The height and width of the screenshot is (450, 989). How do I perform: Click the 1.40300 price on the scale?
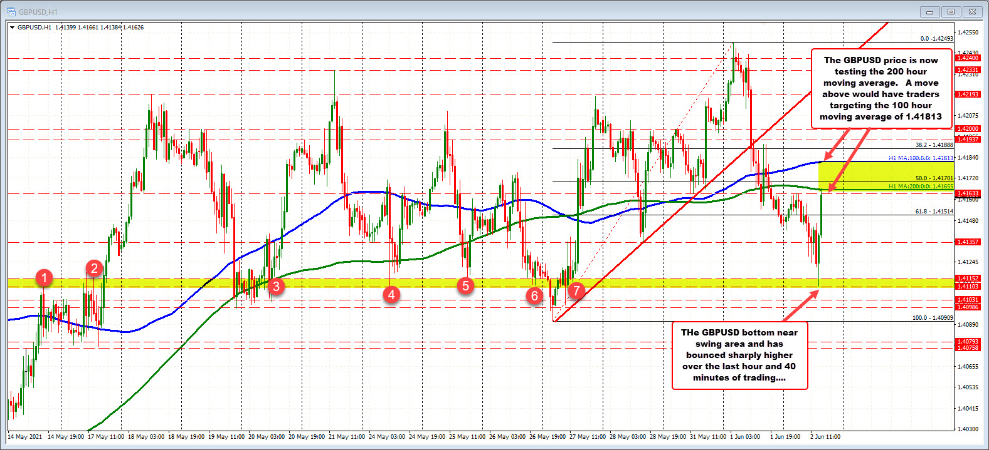point(968,429)
